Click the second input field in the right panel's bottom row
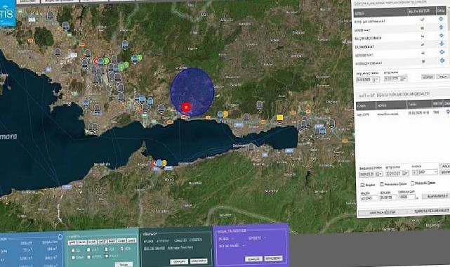The height and width of the screenshot is (267, 450). [x=388, y=197]
